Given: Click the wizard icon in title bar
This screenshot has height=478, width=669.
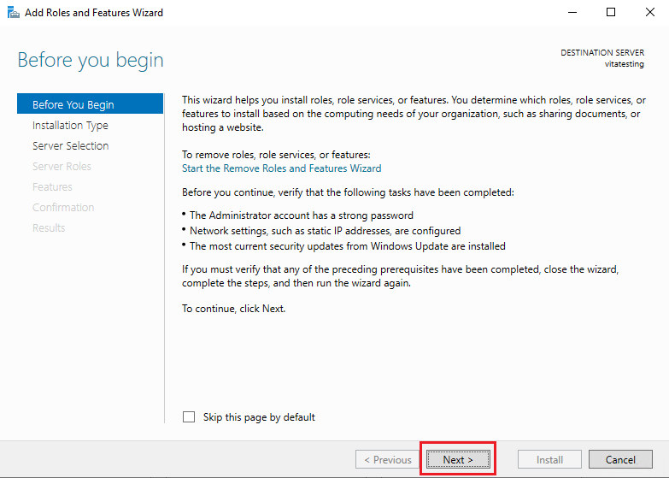Looking at the screenshot, I should point(13,13).
